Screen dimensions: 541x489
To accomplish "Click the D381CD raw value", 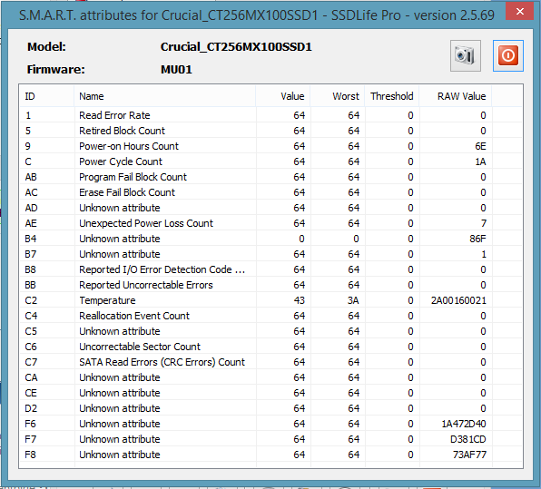I will point(468,439).
